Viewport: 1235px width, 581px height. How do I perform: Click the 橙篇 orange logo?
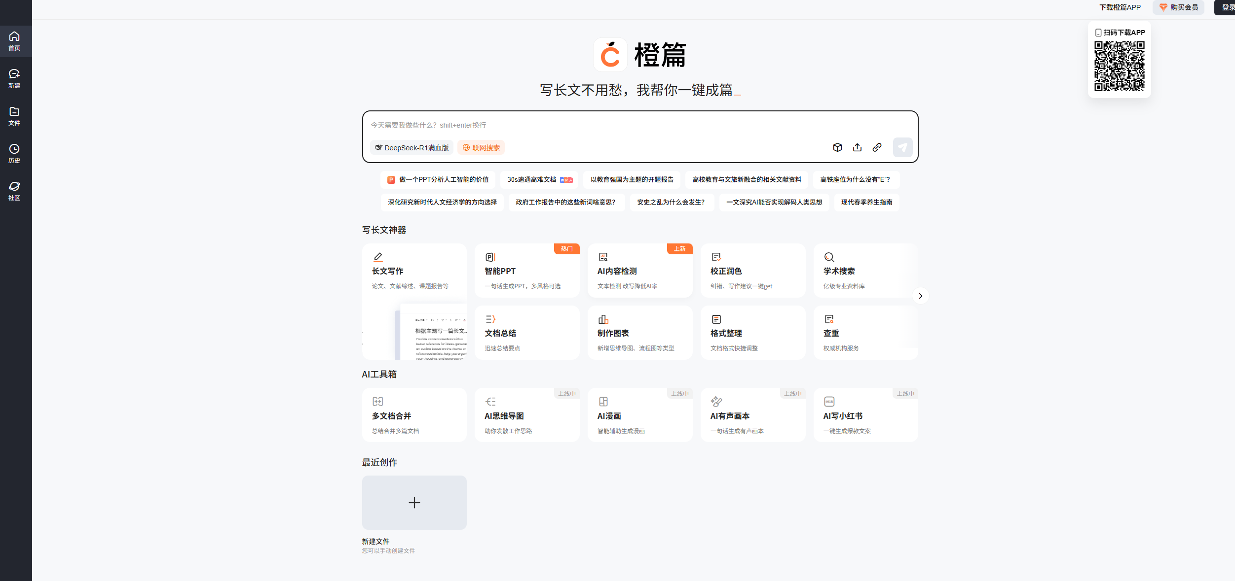tap(610, 55)
